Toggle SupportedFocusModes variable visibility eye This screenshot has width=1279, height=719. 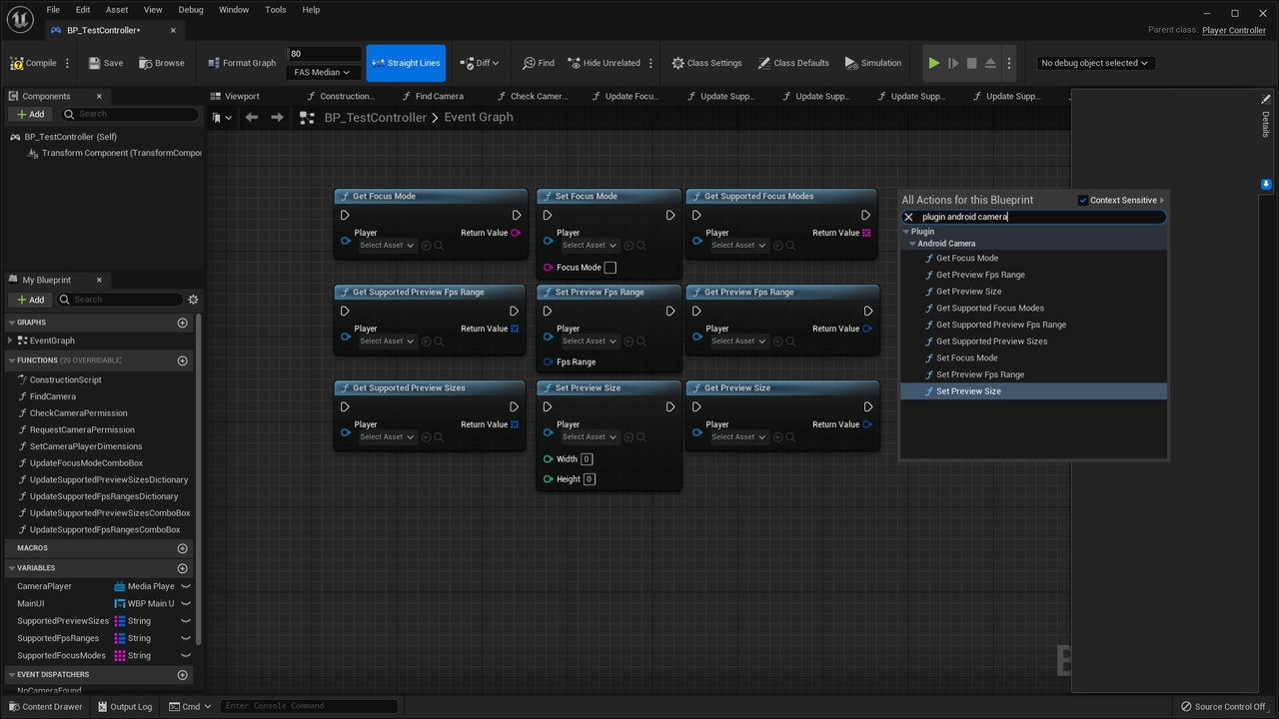(x=185, y=655)
